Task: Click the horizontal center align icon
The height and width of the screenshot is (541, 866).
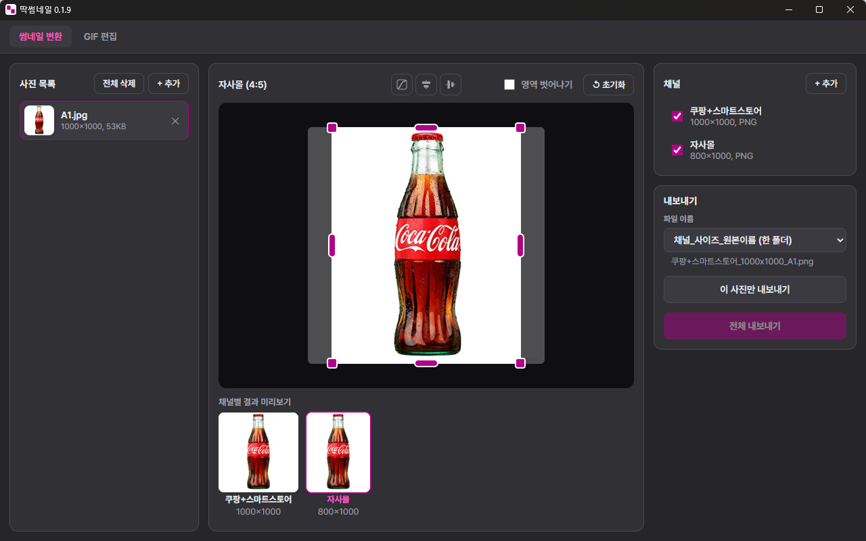Action: (426, 85)
